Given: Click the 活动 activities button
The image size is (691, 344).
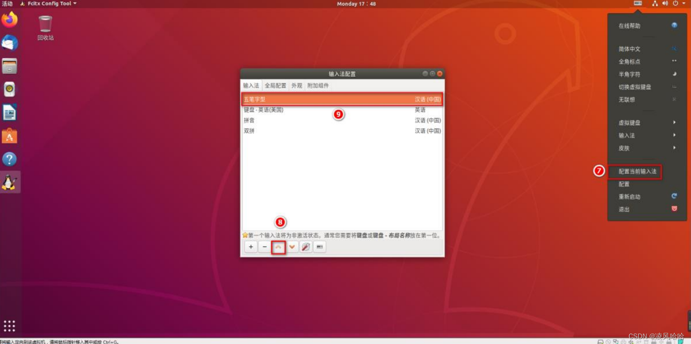Looking at the screenshot, I should [7, 3].
